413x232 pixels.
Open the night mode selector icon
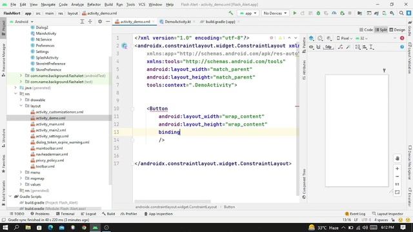click(x=328, y=39)
